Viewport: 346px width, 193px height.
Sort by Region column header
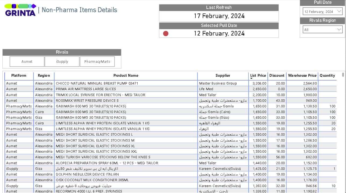pyautogui.click(x=44, y=76)
